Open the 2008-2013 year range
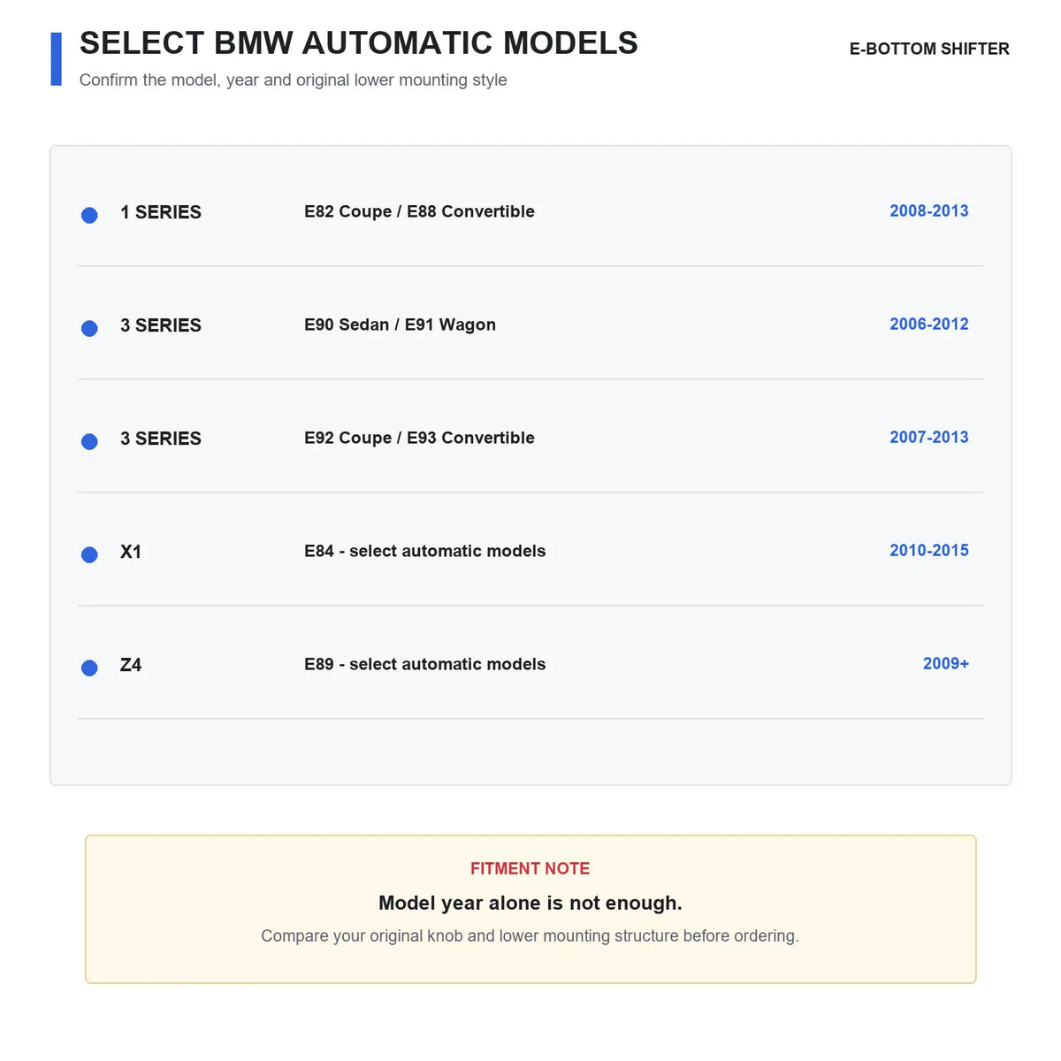 click(x=929, y=210)
